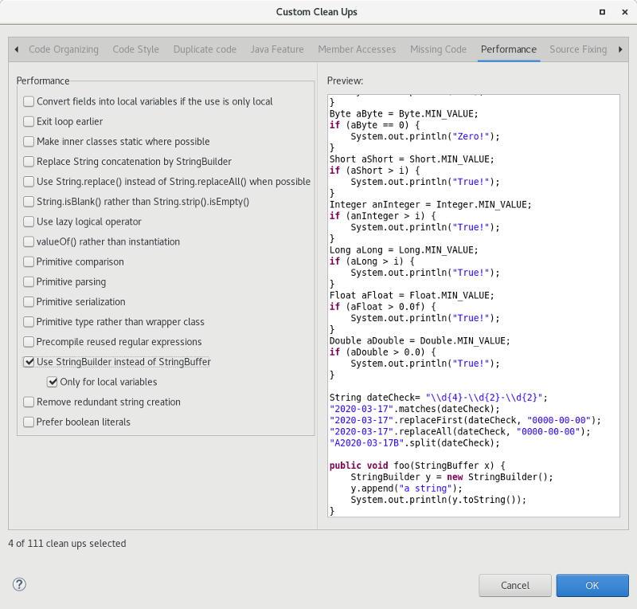
Task: Switch to the Code Organizing tab
Action: coord(64,49)
